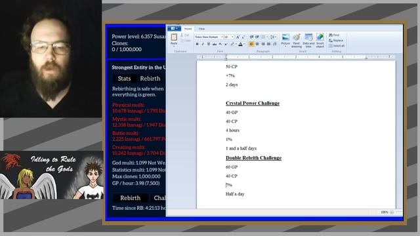The image size is (420, 236).
Task: Open the Picture dropdown arrow below the icon
Action: pos(285,47)
